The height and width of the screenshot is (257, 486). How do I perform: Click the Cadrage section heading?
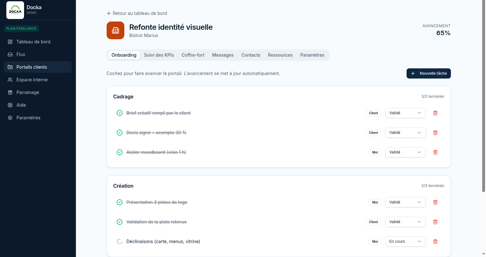pos(123,97)
